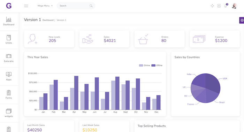
Task: Open the user avatar profile menu
Action: (x=234, y=6)
